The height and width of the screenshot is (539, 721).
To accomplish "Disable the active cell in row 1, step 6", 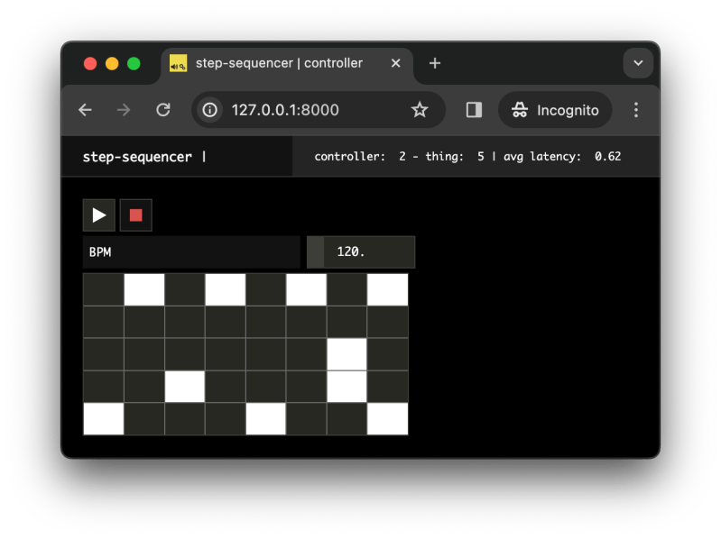I will click(306, 289).
